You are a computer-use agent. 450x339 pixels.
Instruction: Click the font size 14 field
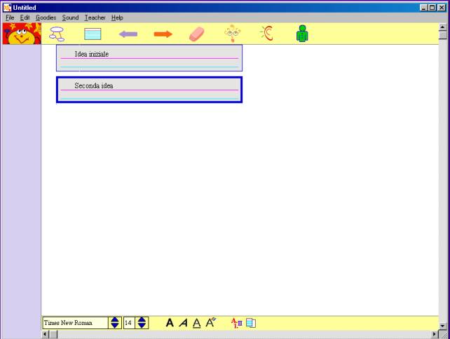(129, 323)
